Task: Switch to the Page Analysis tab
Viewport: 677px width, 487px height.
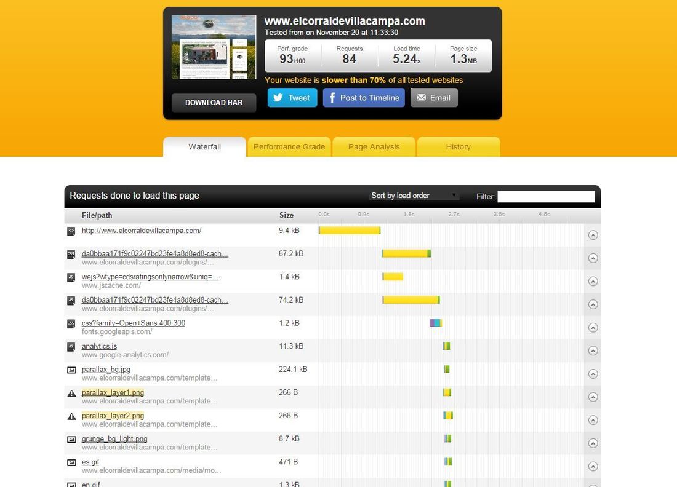Action: pyautogui.click(x=374, y=147)
